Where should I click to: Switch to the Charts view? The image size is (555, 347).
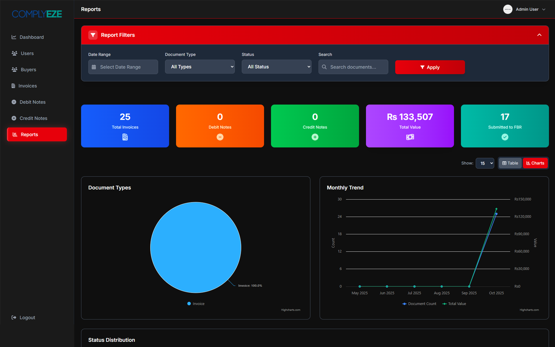tap(535, 163)
